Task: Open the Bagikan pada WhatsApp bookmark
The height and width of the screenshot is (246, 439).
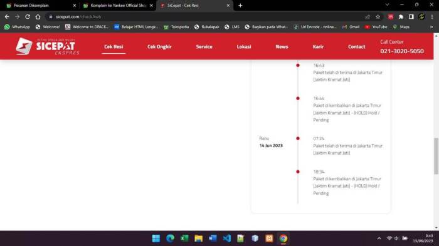Action: [267, 27]
